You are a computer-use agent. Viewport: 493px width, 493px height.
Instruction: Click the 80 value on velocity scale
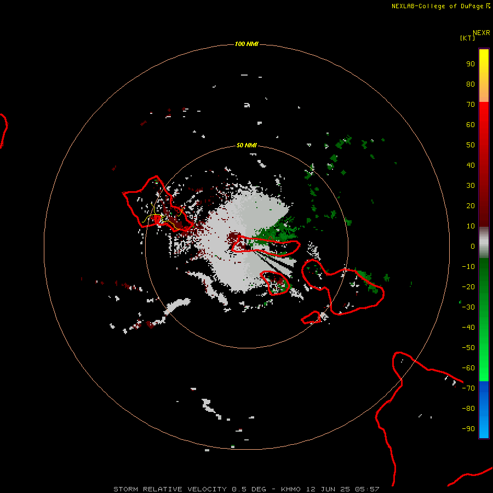coord(471,84)
